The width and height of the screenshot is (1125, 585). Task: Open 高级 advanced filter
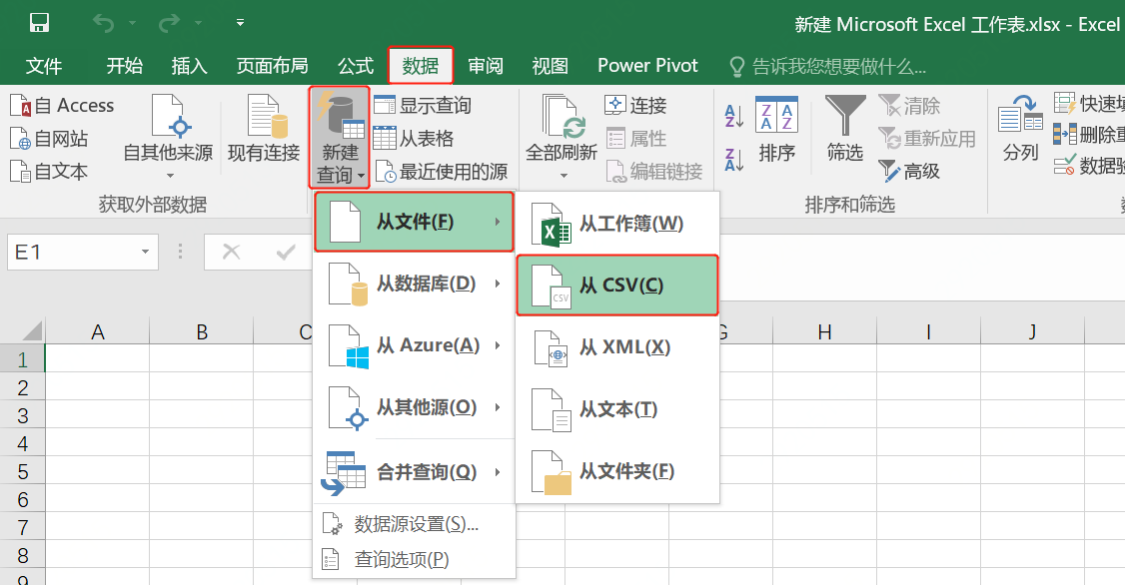[x=909, y=172]
